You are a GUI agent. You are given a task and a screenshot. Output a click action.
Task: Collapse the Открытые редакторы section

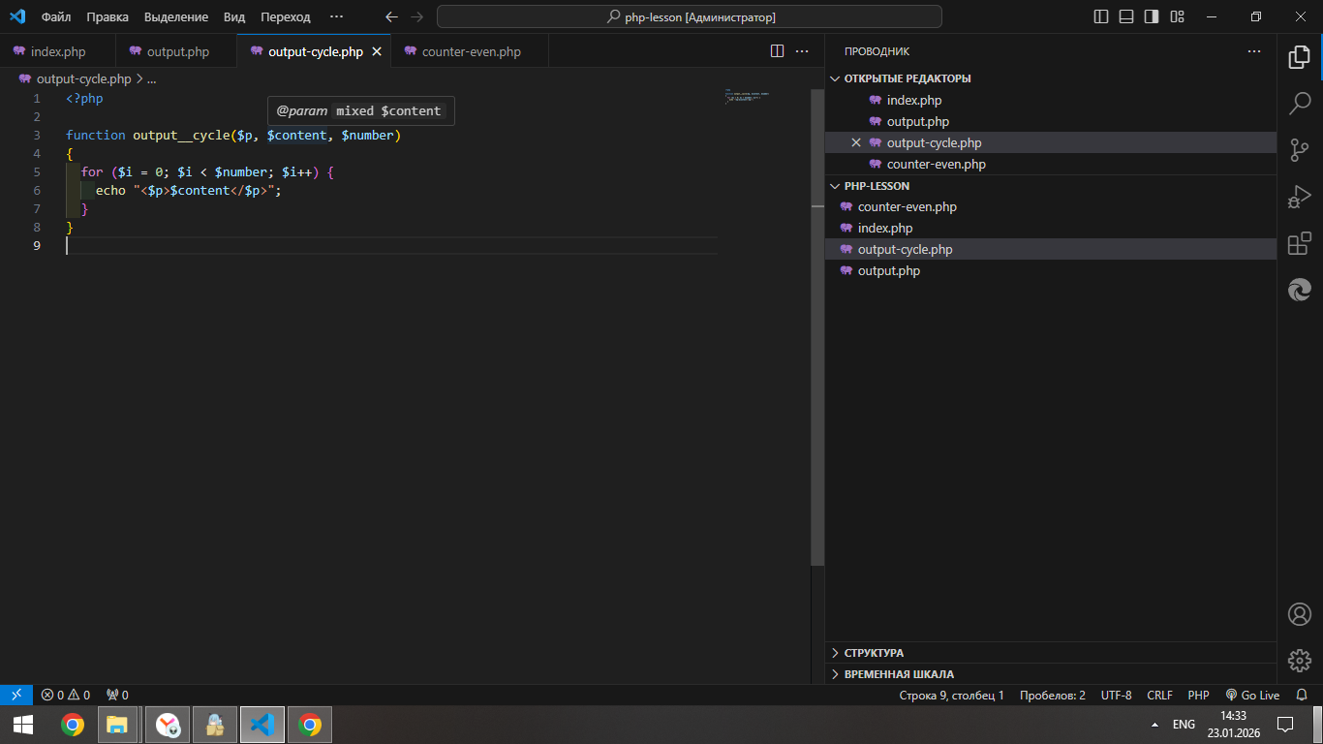[908, 78]
